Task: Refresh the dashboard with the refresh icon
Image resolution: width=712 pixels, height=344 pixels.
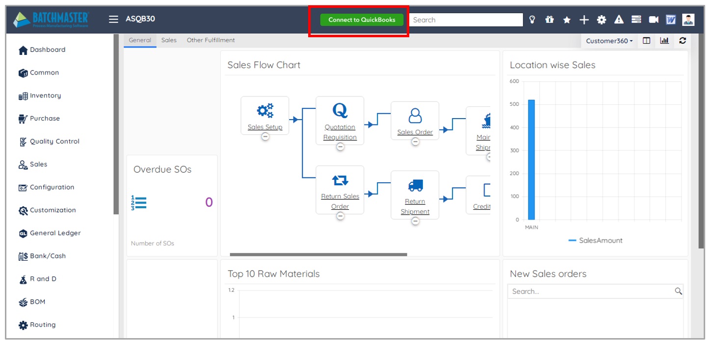Action: coord(683,41)
